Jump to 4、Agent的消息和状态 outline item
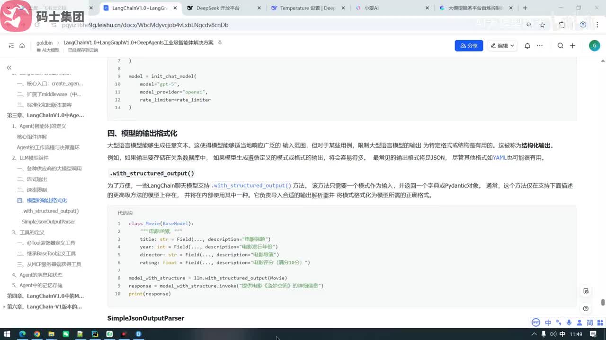 click(x=37, y=275)
